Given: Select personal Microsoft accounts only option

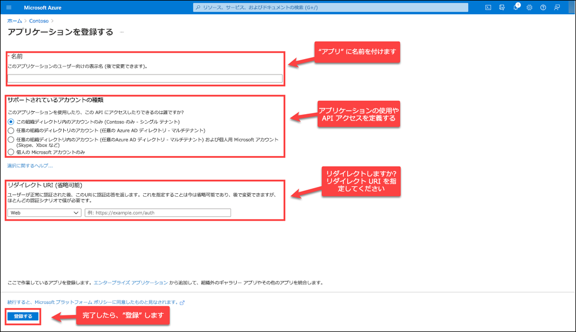Looking at the screenshot, I should coord(11,152).
